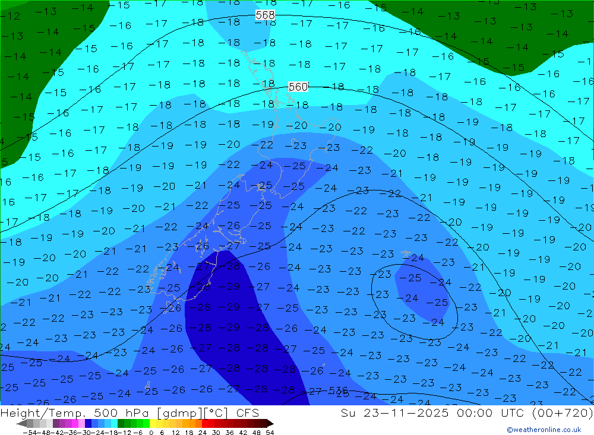The image size is (594, 435).
Task: Click the (00+720) forecast hour text
Action: click(562, 412)
